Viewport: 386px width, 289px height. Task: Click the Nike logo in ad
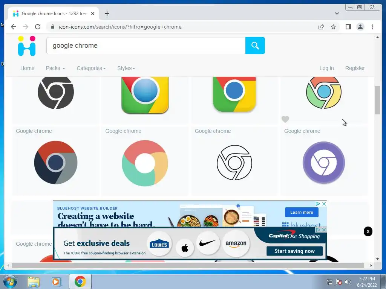coord(208,243)
